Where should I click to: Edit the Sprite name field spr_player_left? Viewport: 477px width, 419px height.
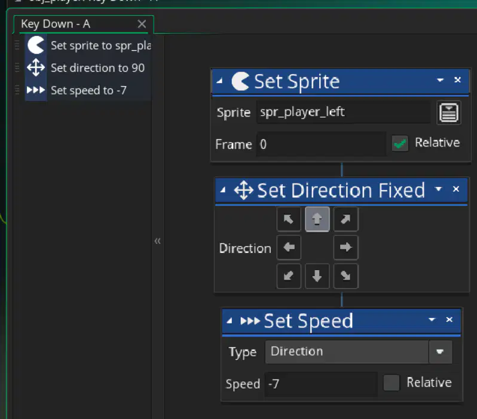[343, 112]
